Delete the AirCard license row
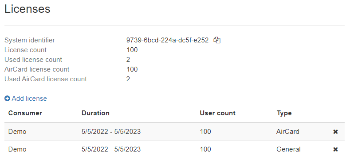 [x=335, y=132]
